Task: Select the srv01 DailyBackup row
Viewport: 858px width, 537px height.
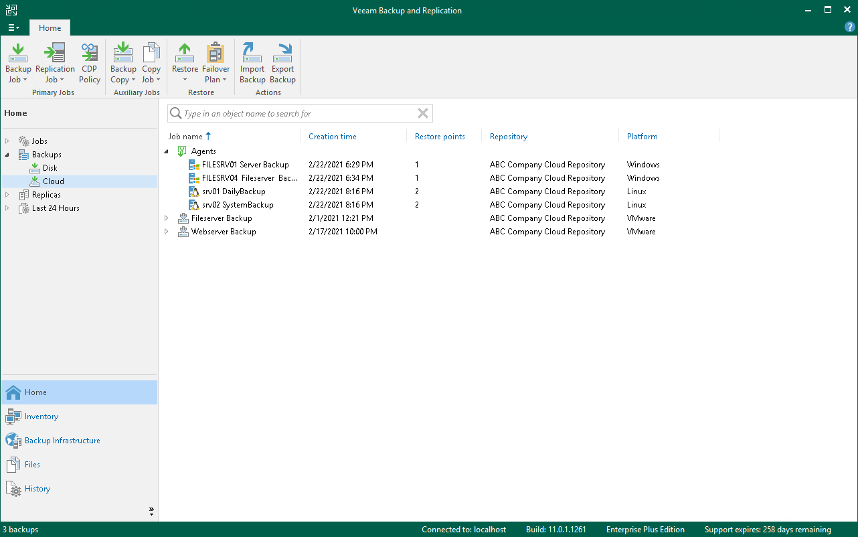Action: pyautogui.click(x=234, y=191)
